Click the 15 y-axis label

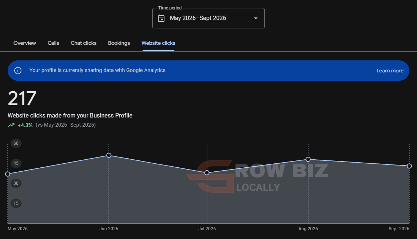[x=16, y=203]
